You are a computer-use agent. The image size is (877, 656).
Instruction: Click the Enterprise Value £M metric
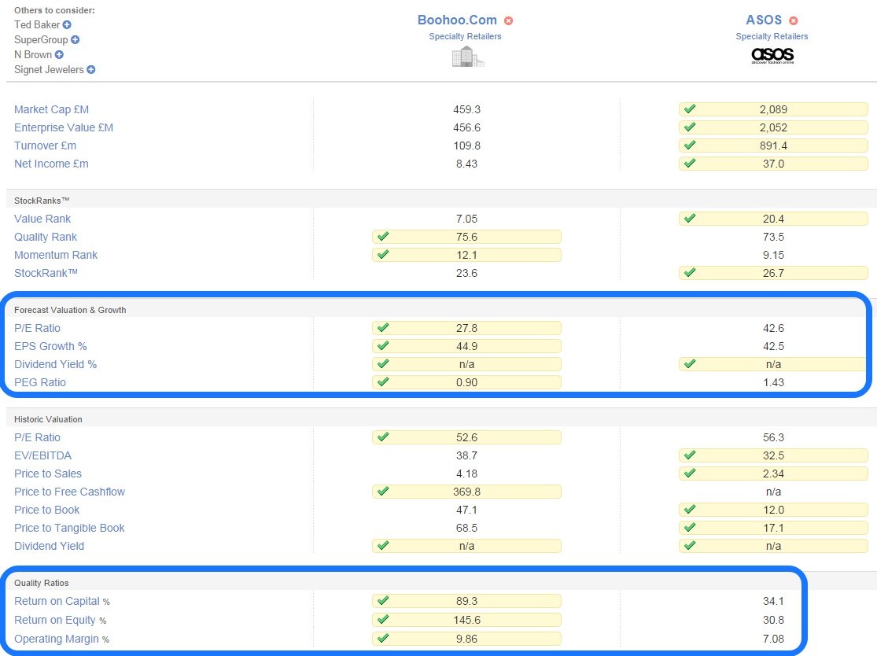(64, 127)
